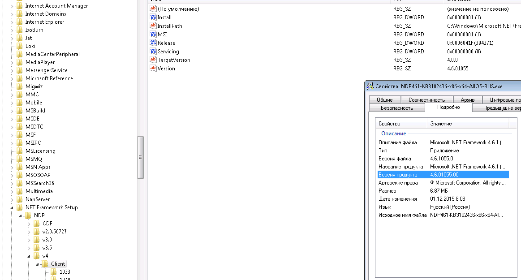Open the Архив tab

coord(468,99)
